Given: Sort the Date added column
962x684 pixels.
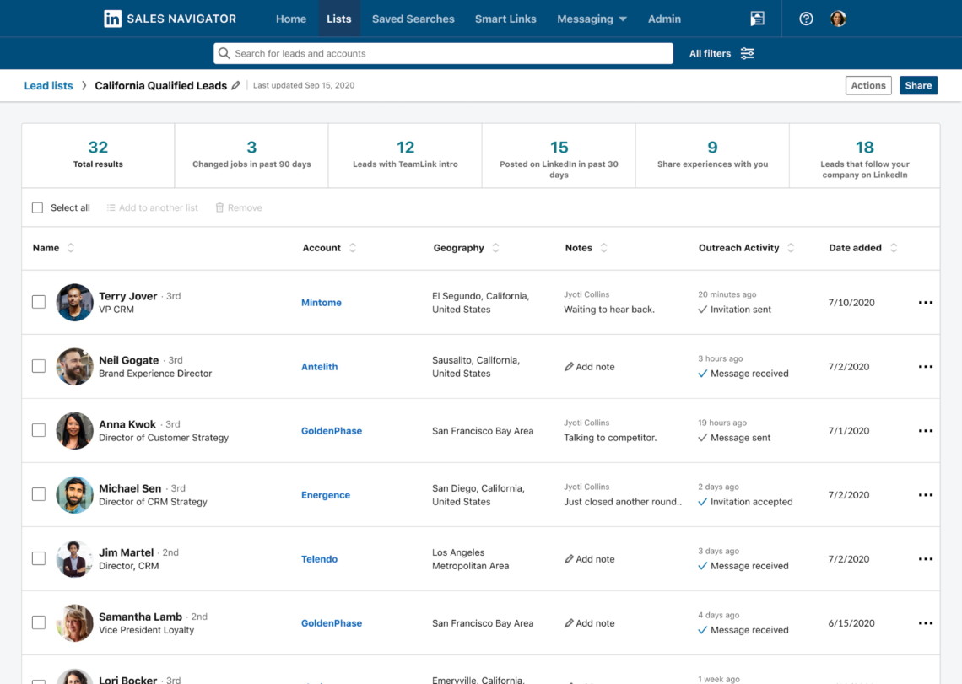Looking at the screenshot, I should click(x=894, y=247).
